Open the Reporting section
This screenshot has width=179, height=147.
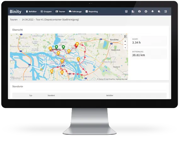(92, 12)
